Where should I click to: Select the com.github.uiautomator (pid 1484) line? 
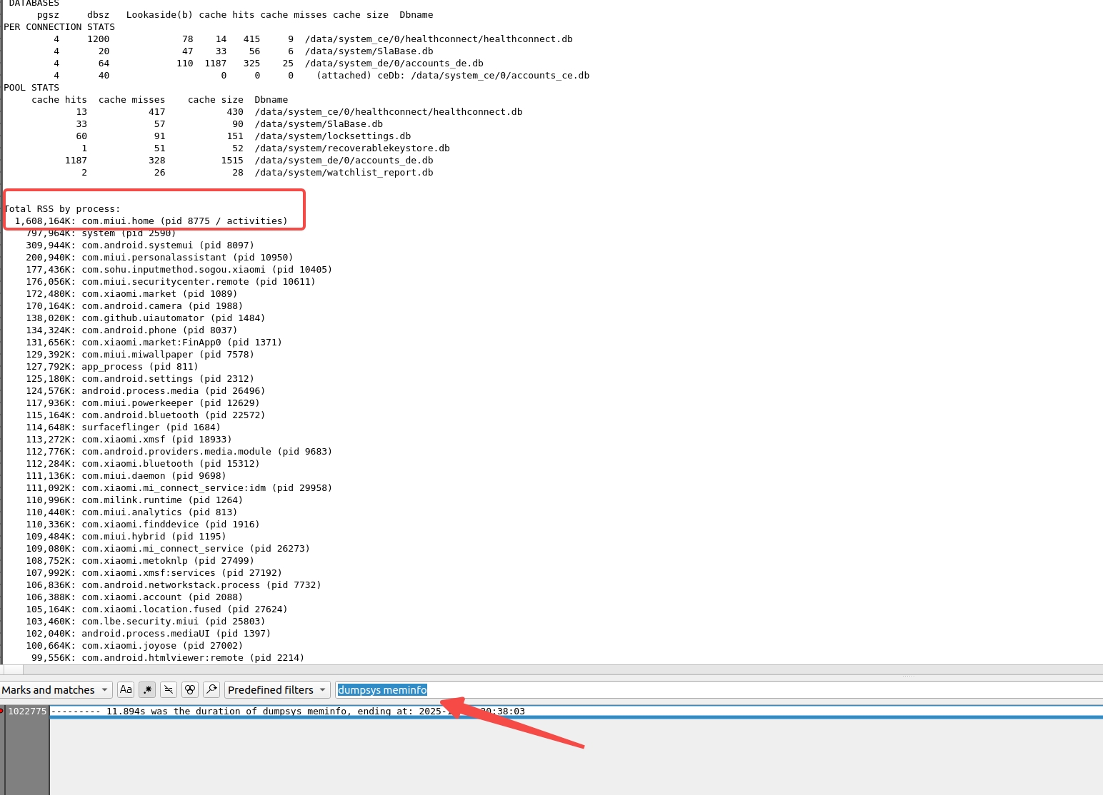[145, 318]
